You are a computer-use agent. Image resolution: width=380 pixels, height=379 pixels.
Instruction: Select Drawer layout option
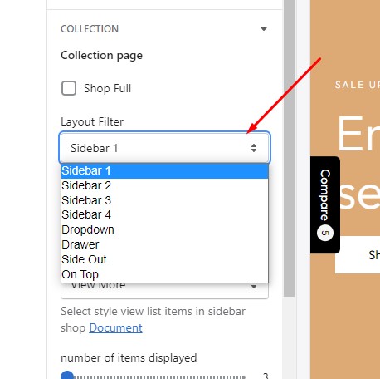coord(164,244)
